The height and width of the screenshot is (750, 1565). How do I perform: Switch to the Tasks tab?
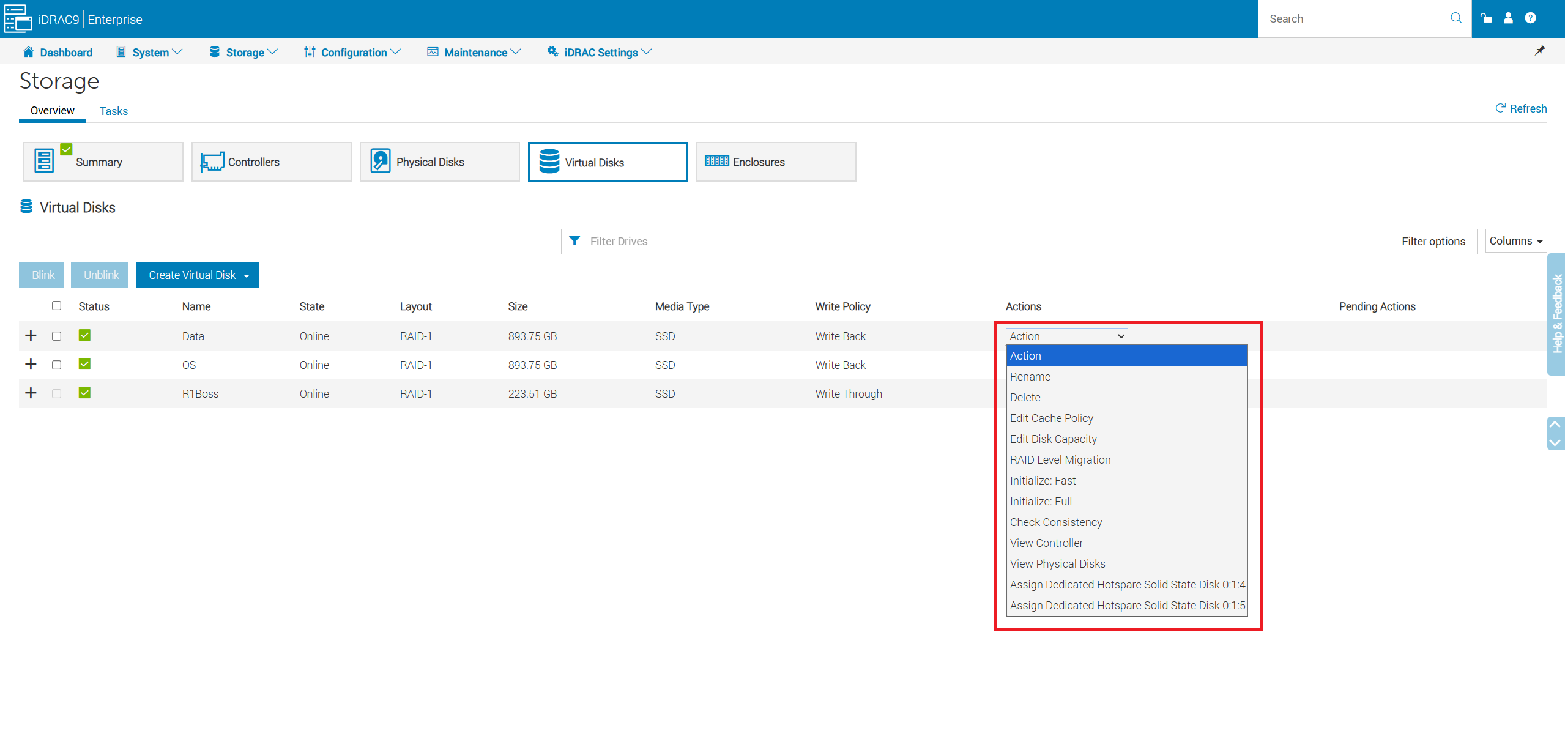pyautogui.click(x=113, y=111)
